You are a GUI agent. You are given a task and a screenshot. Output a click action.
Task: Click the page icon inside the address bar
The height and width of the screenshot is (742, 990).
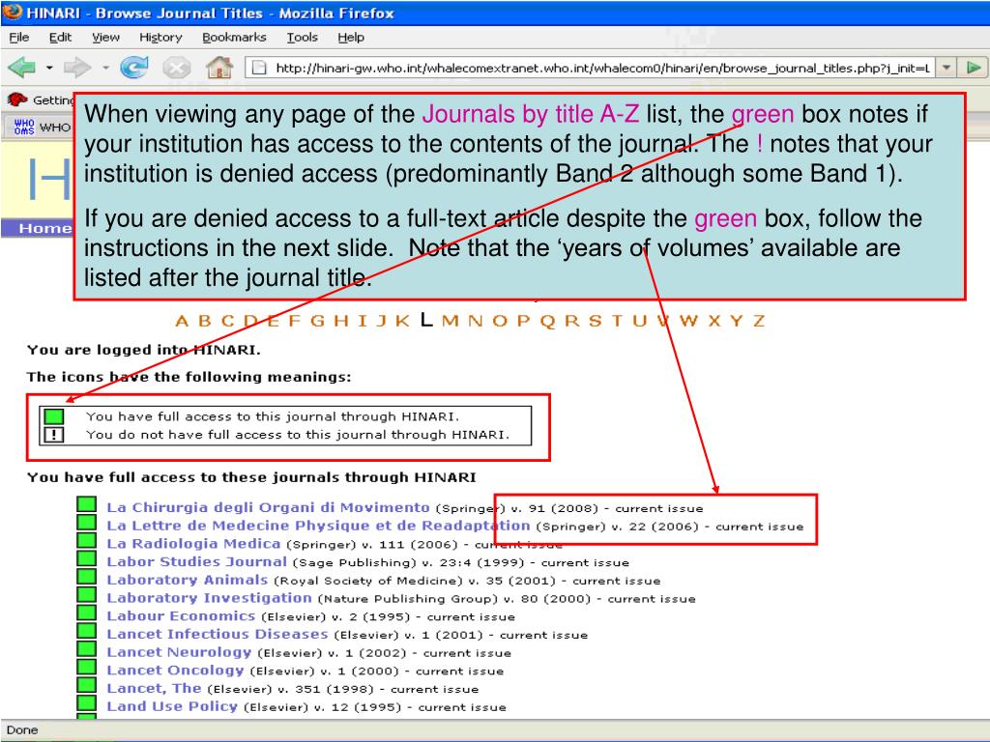point(259,68)
